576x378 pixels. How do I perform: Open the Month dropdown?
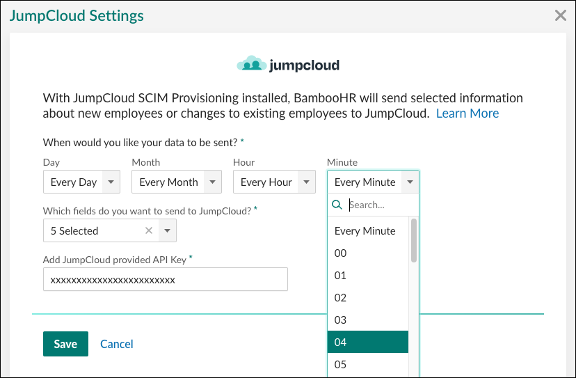coord(176,182)
